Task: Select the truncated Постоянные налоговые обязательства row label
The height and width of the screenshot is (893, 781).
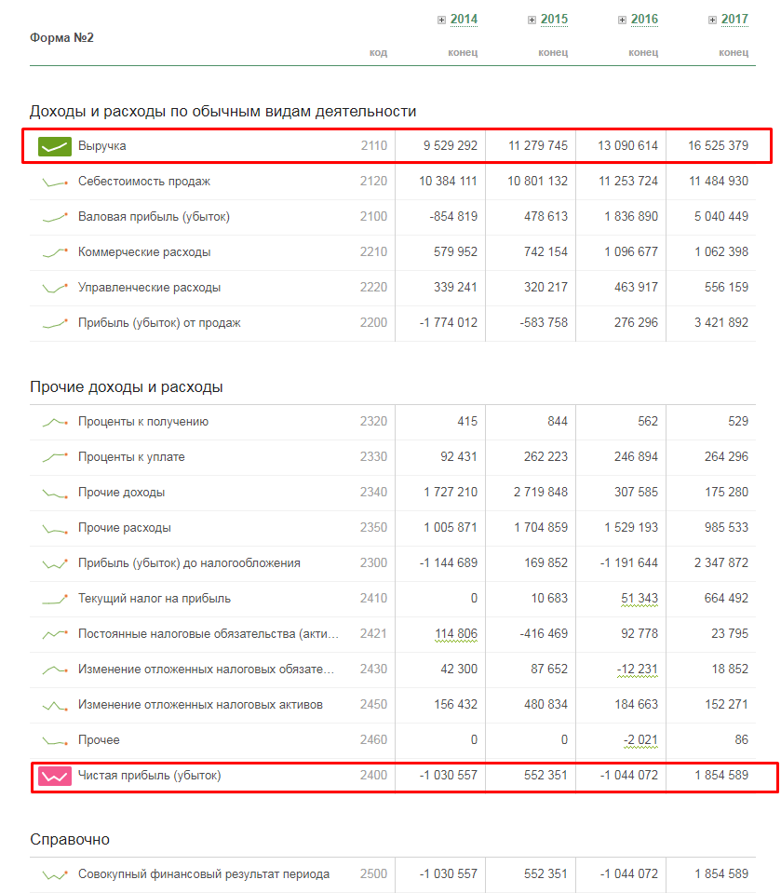Action: [x=208, y=634]
